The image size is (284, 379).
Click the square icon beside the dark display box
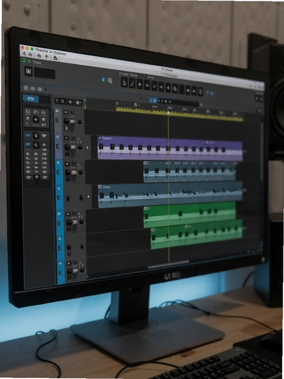tap(28, 71)
